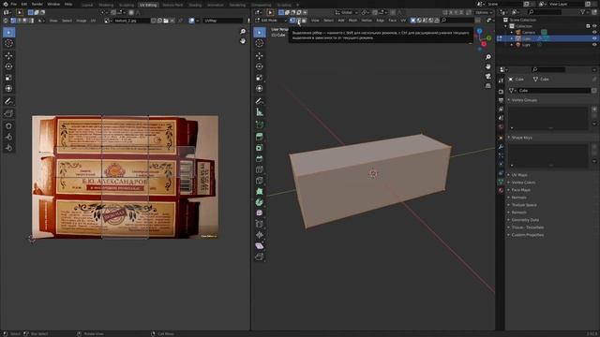Select the Scale tool in the 3D viewport toolbar
Image resolution: width=600 pixels, height=337 pixels.
click(260, 78)
